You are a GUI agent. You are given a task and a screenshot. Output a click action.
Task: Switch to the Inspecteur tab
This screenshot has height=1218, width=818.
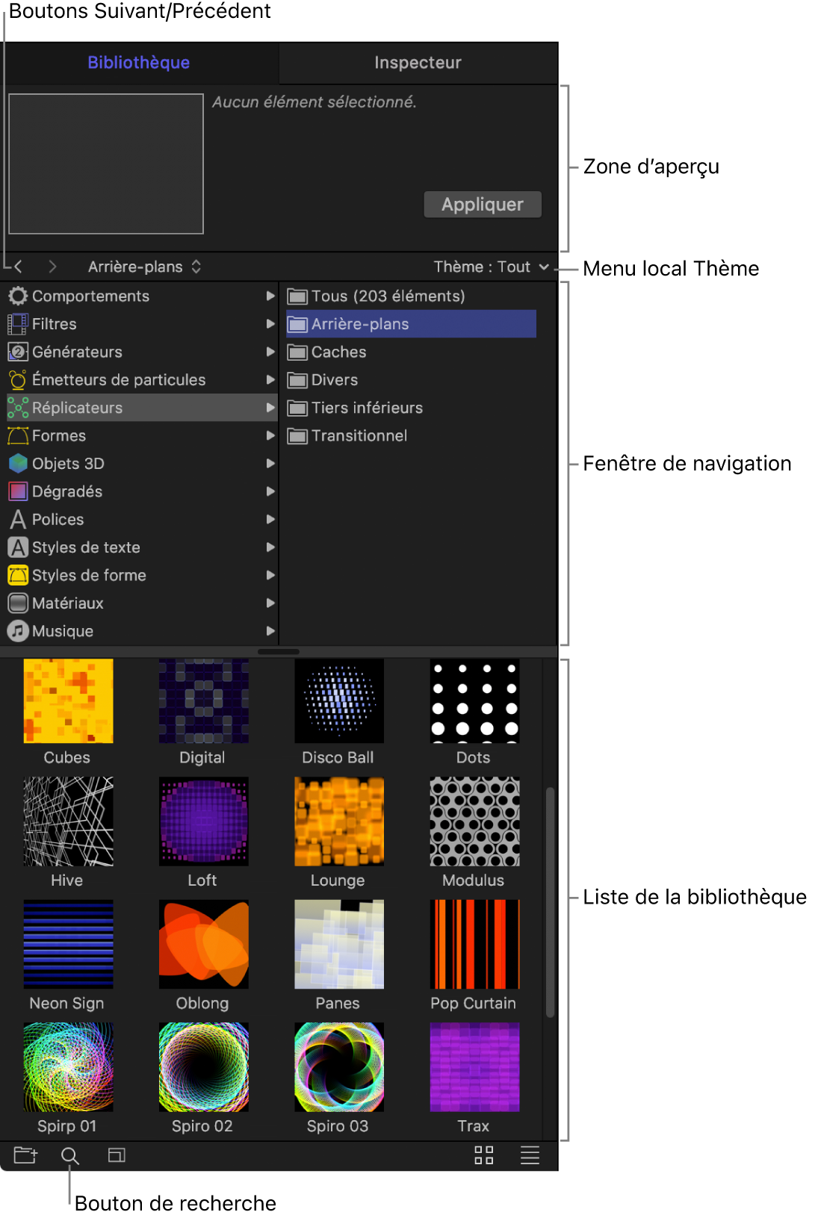tap(418, 63)
